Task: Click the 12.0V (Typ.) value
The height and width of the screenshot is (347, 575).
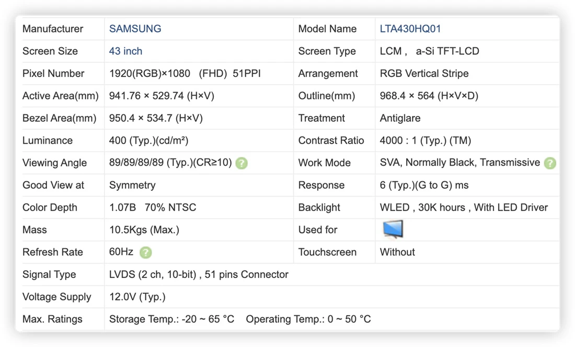Action: click(x=137, y=297)
